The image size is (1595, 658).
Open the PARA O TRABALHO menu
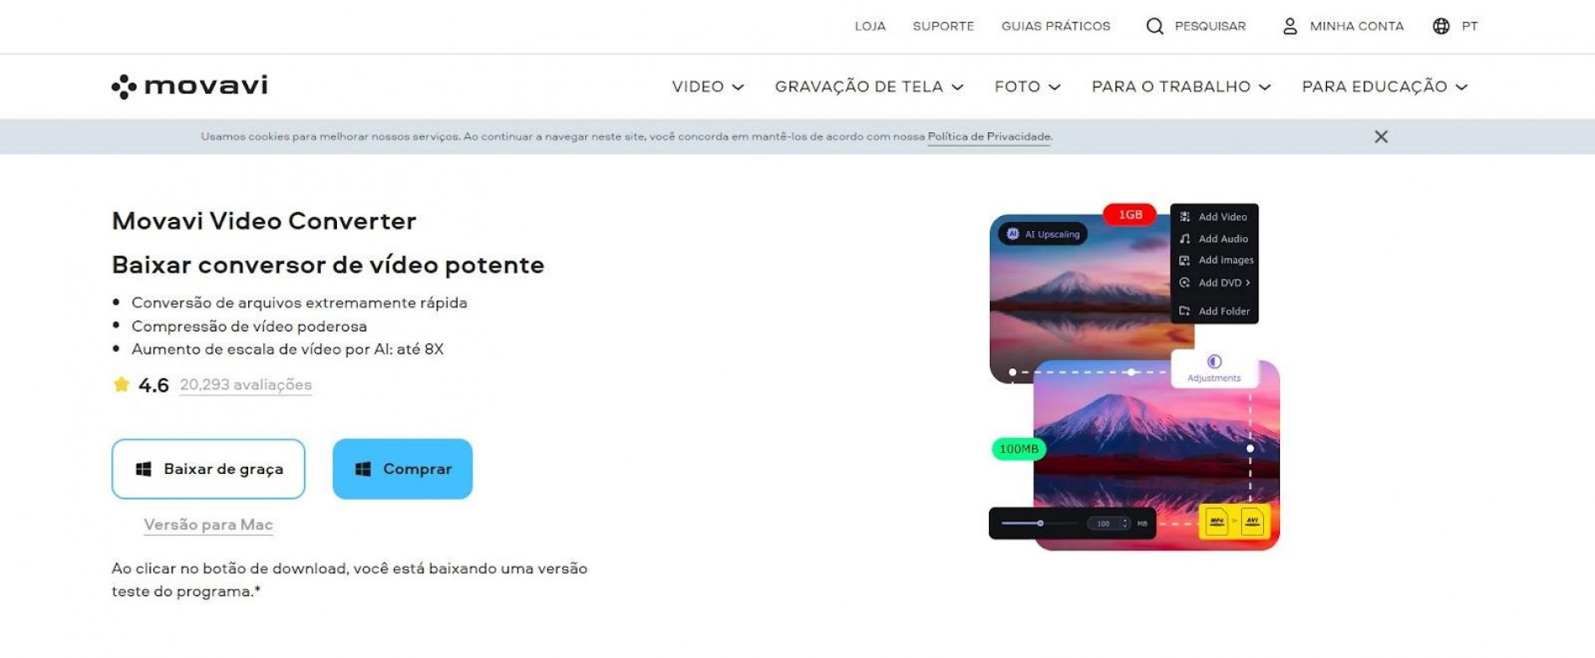(1181, 86)
